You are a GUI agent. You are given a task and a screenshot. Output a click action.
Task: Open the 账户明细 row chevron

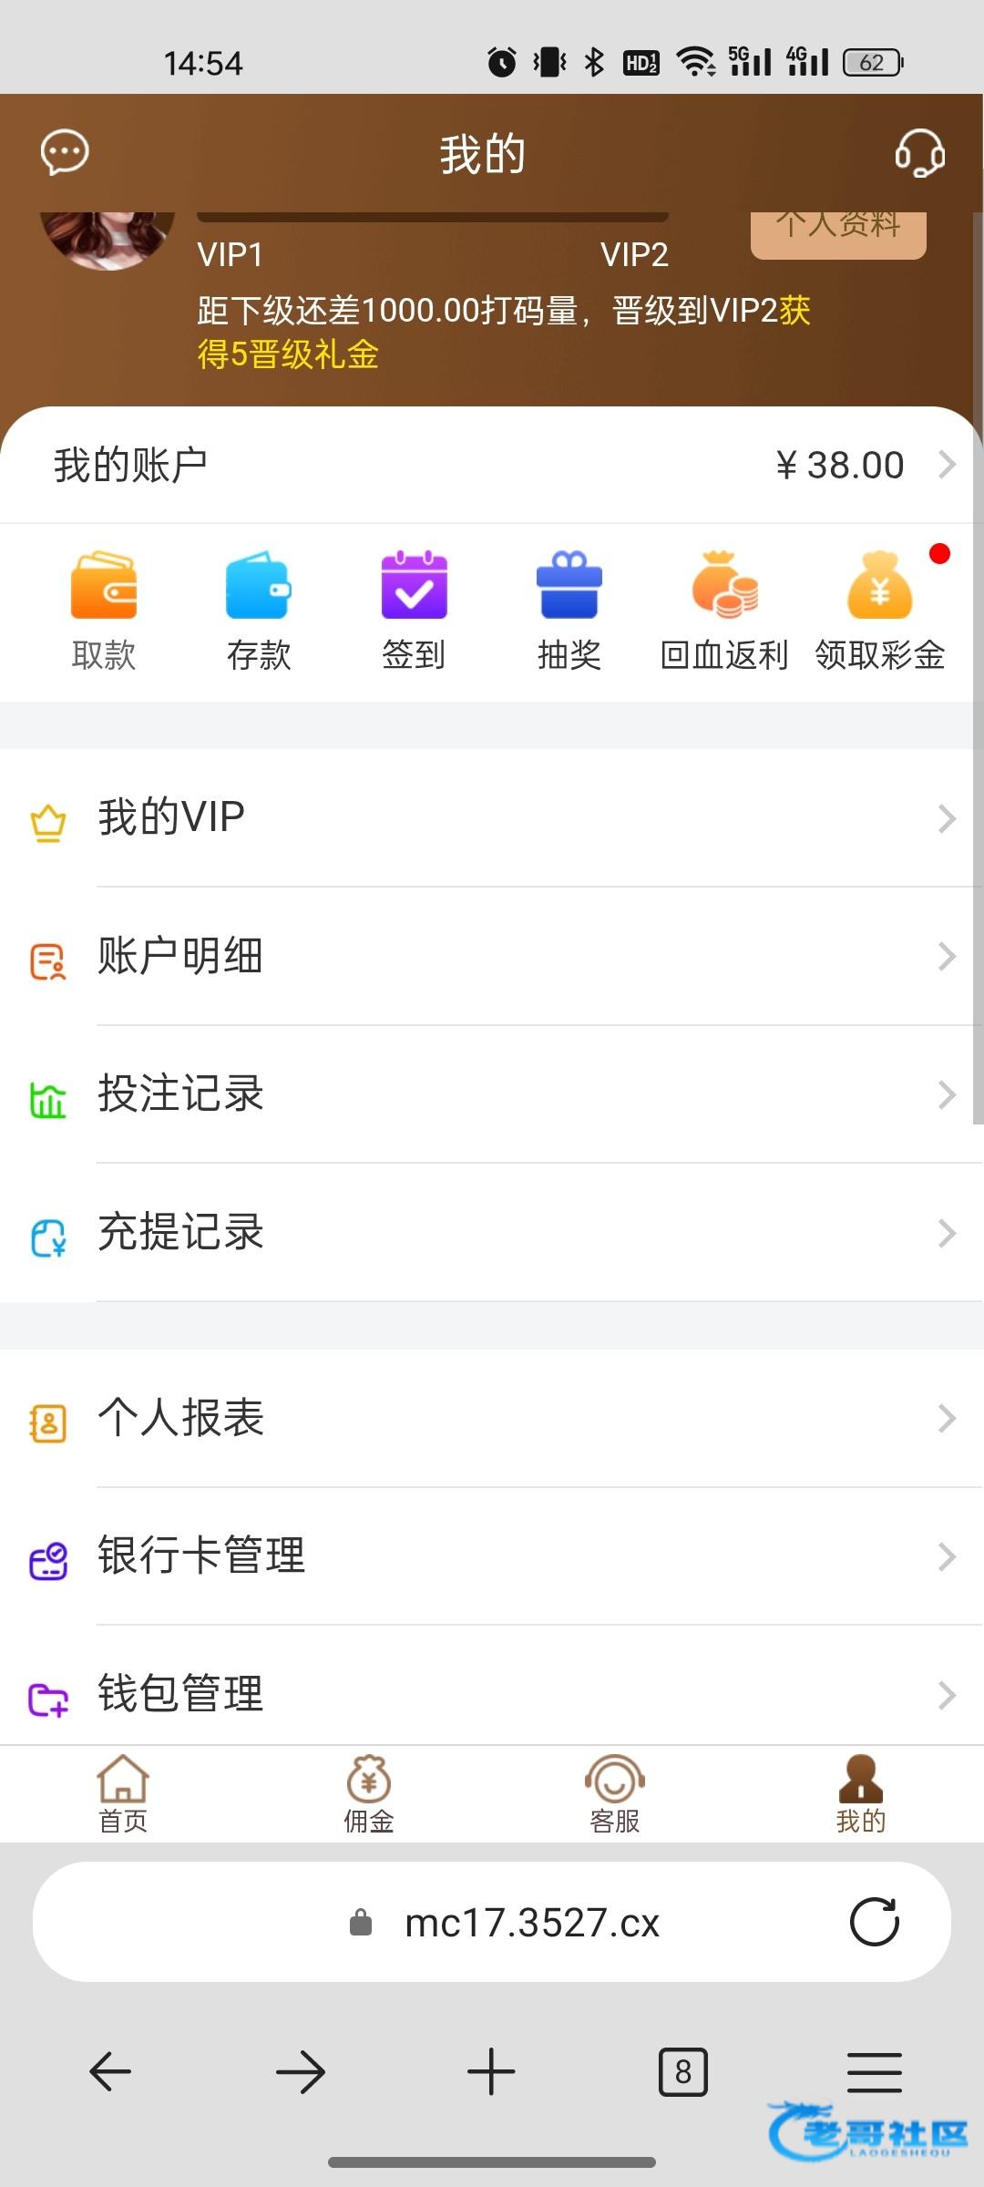tap(948, 957)
